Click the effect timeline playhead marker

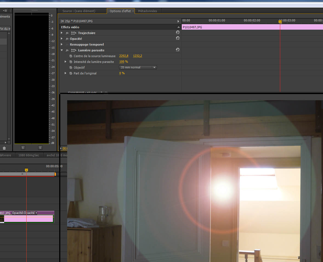[x=280, y=21]
